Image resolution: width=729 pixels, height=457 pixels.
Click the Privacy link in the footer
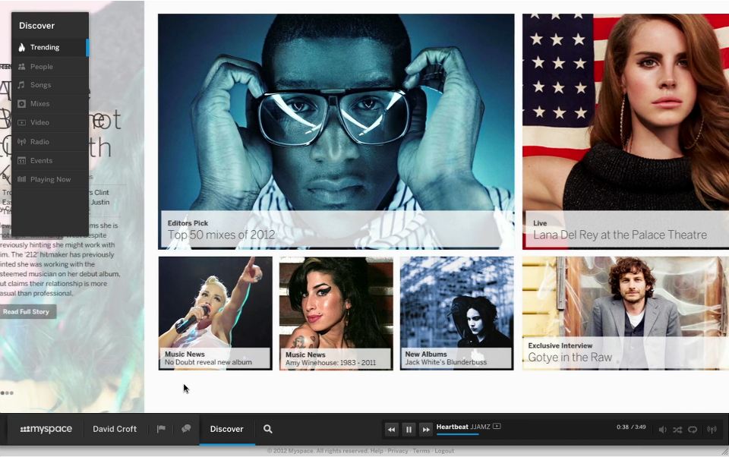(x=398, y=451)
